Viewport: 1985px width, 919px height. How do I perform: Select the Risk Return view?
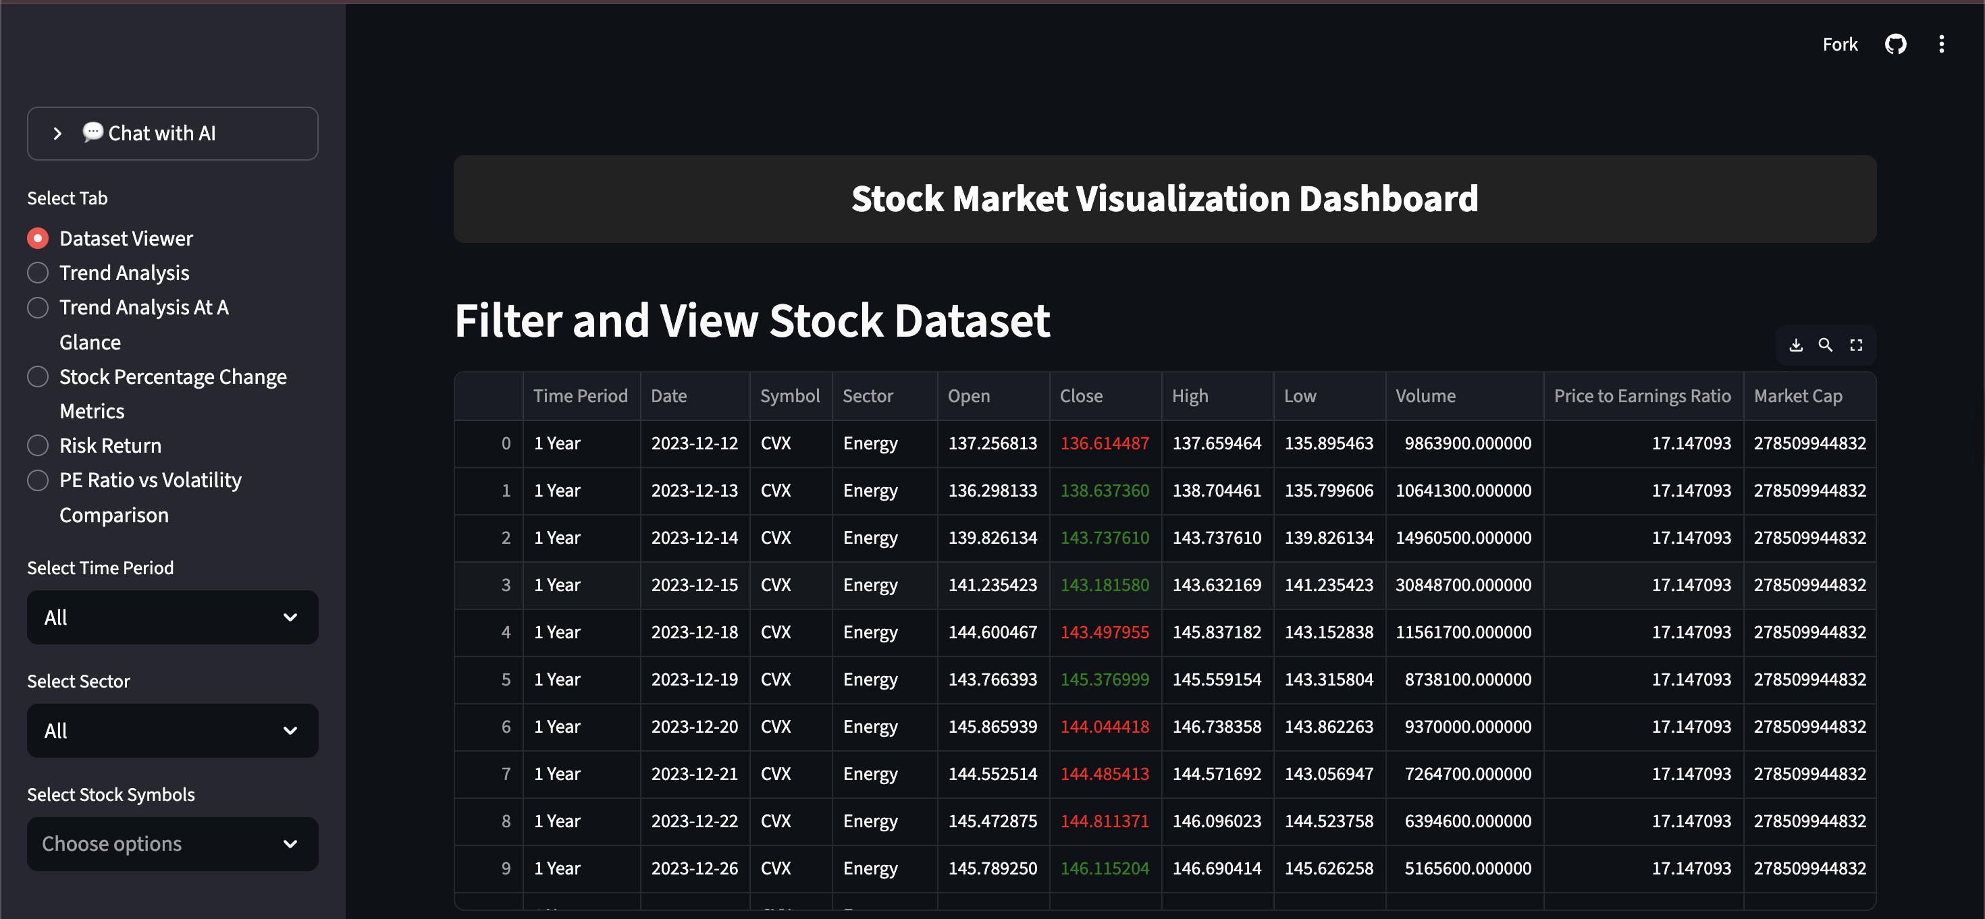click(37, 445)
